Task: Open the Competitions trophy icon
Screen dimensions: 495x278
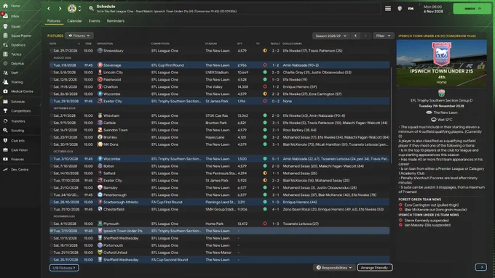Action: tap(5, 111)
